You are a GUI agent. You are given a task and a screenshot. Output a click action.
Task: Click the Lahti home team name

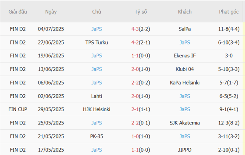click(96, 96)
